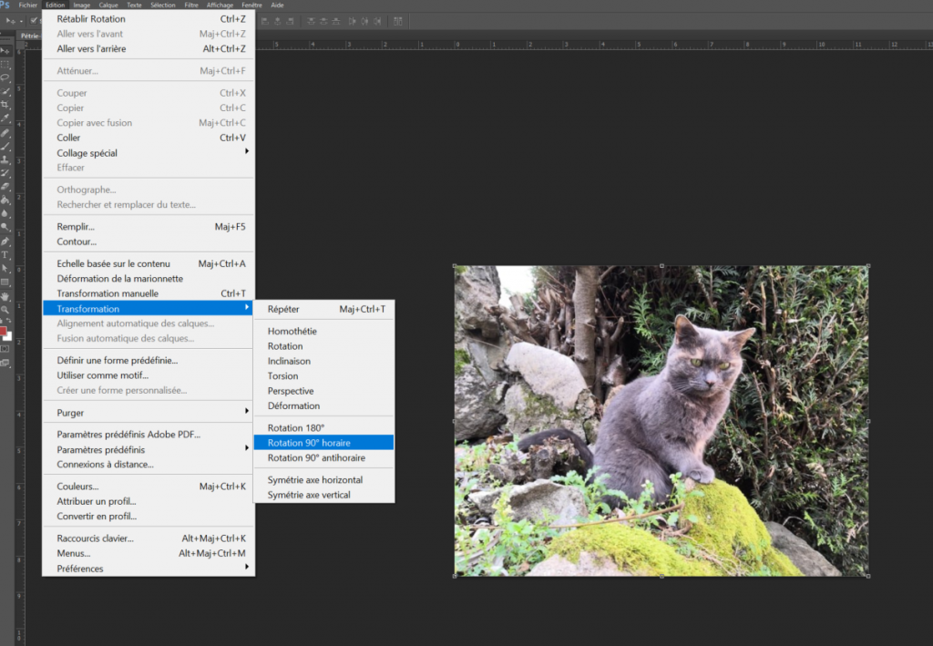933x646 pixels.
Task: Click the top-center transform handle of the cat image
Action: point(661,266)
